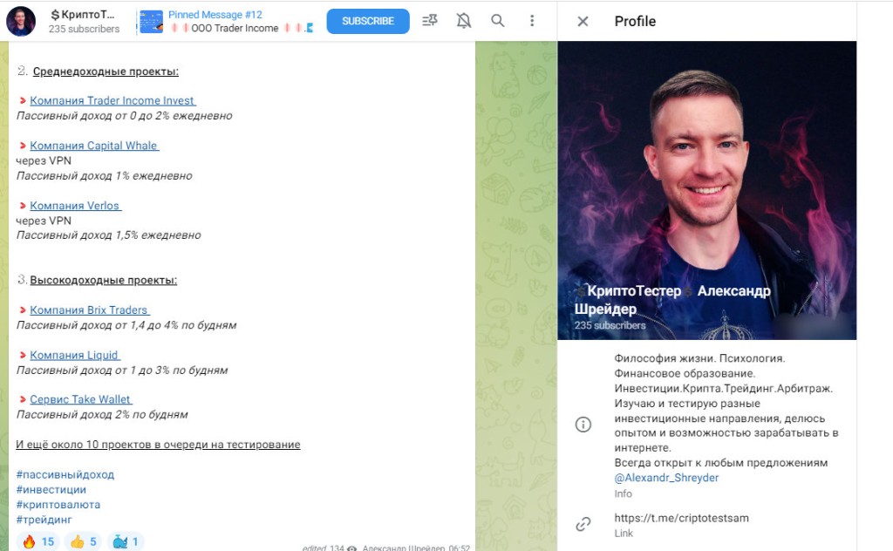Click the search magnifier icon in header
Screen dimensions: 893x551
[498, 21]
